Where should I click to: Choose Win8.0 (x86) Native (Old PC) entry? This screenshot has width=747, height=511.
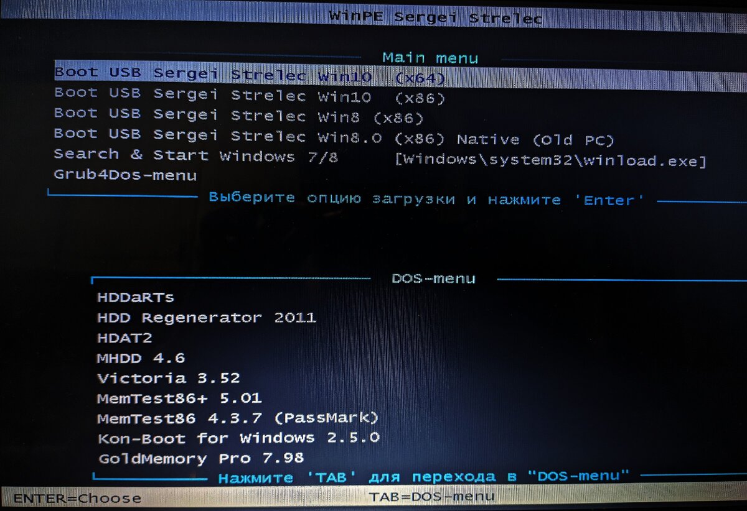coord(334,137)
